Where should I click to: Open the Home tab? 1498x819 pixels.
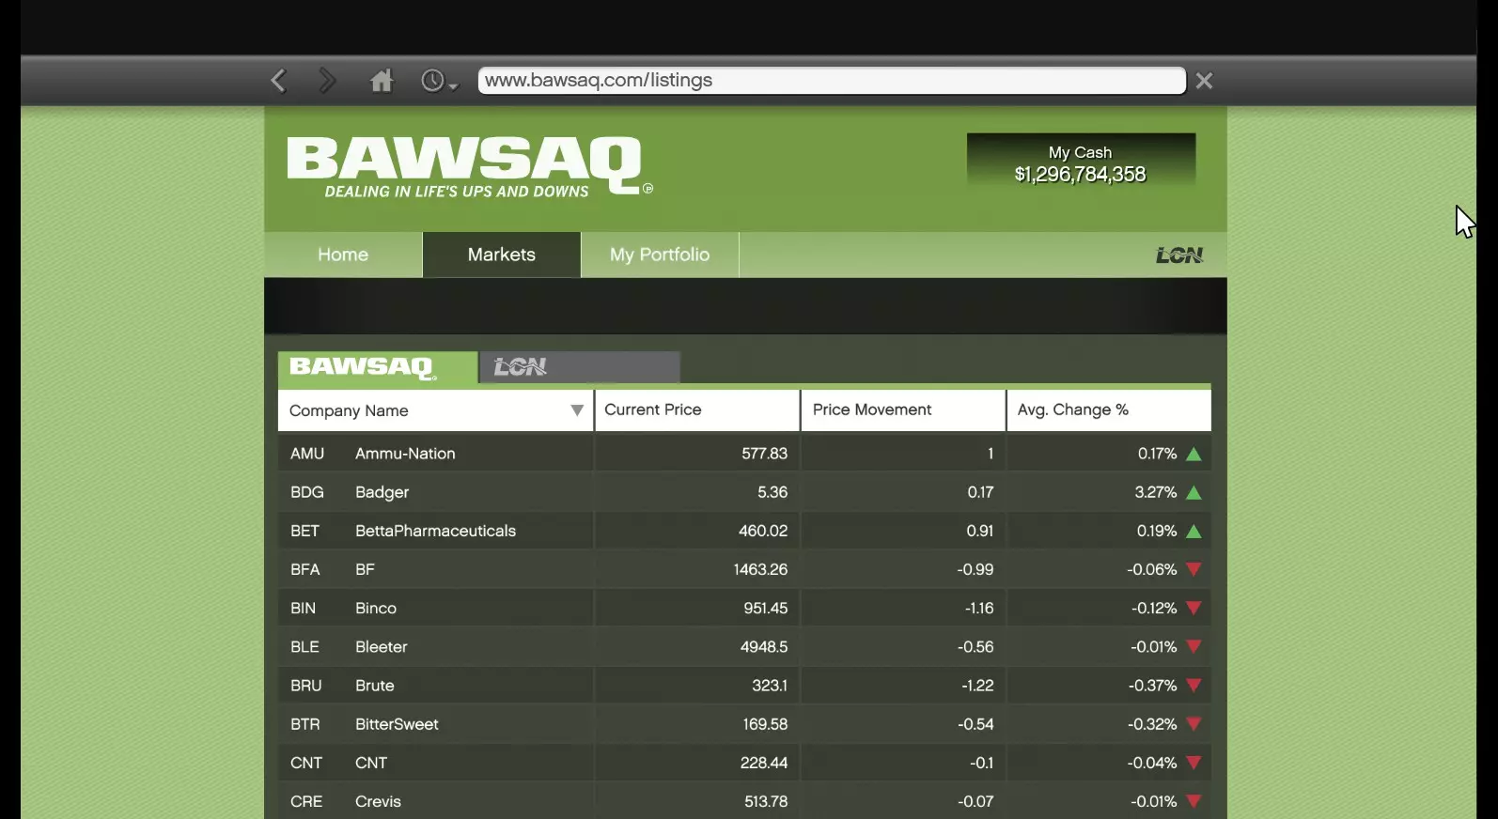pos(343,255)
